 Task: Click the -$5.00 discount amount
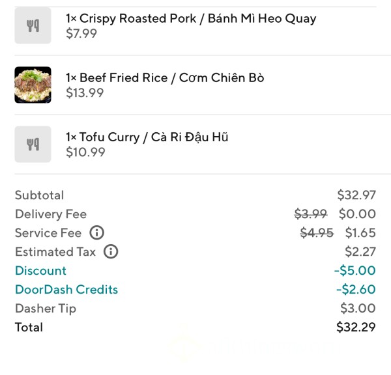coord(355,271)
